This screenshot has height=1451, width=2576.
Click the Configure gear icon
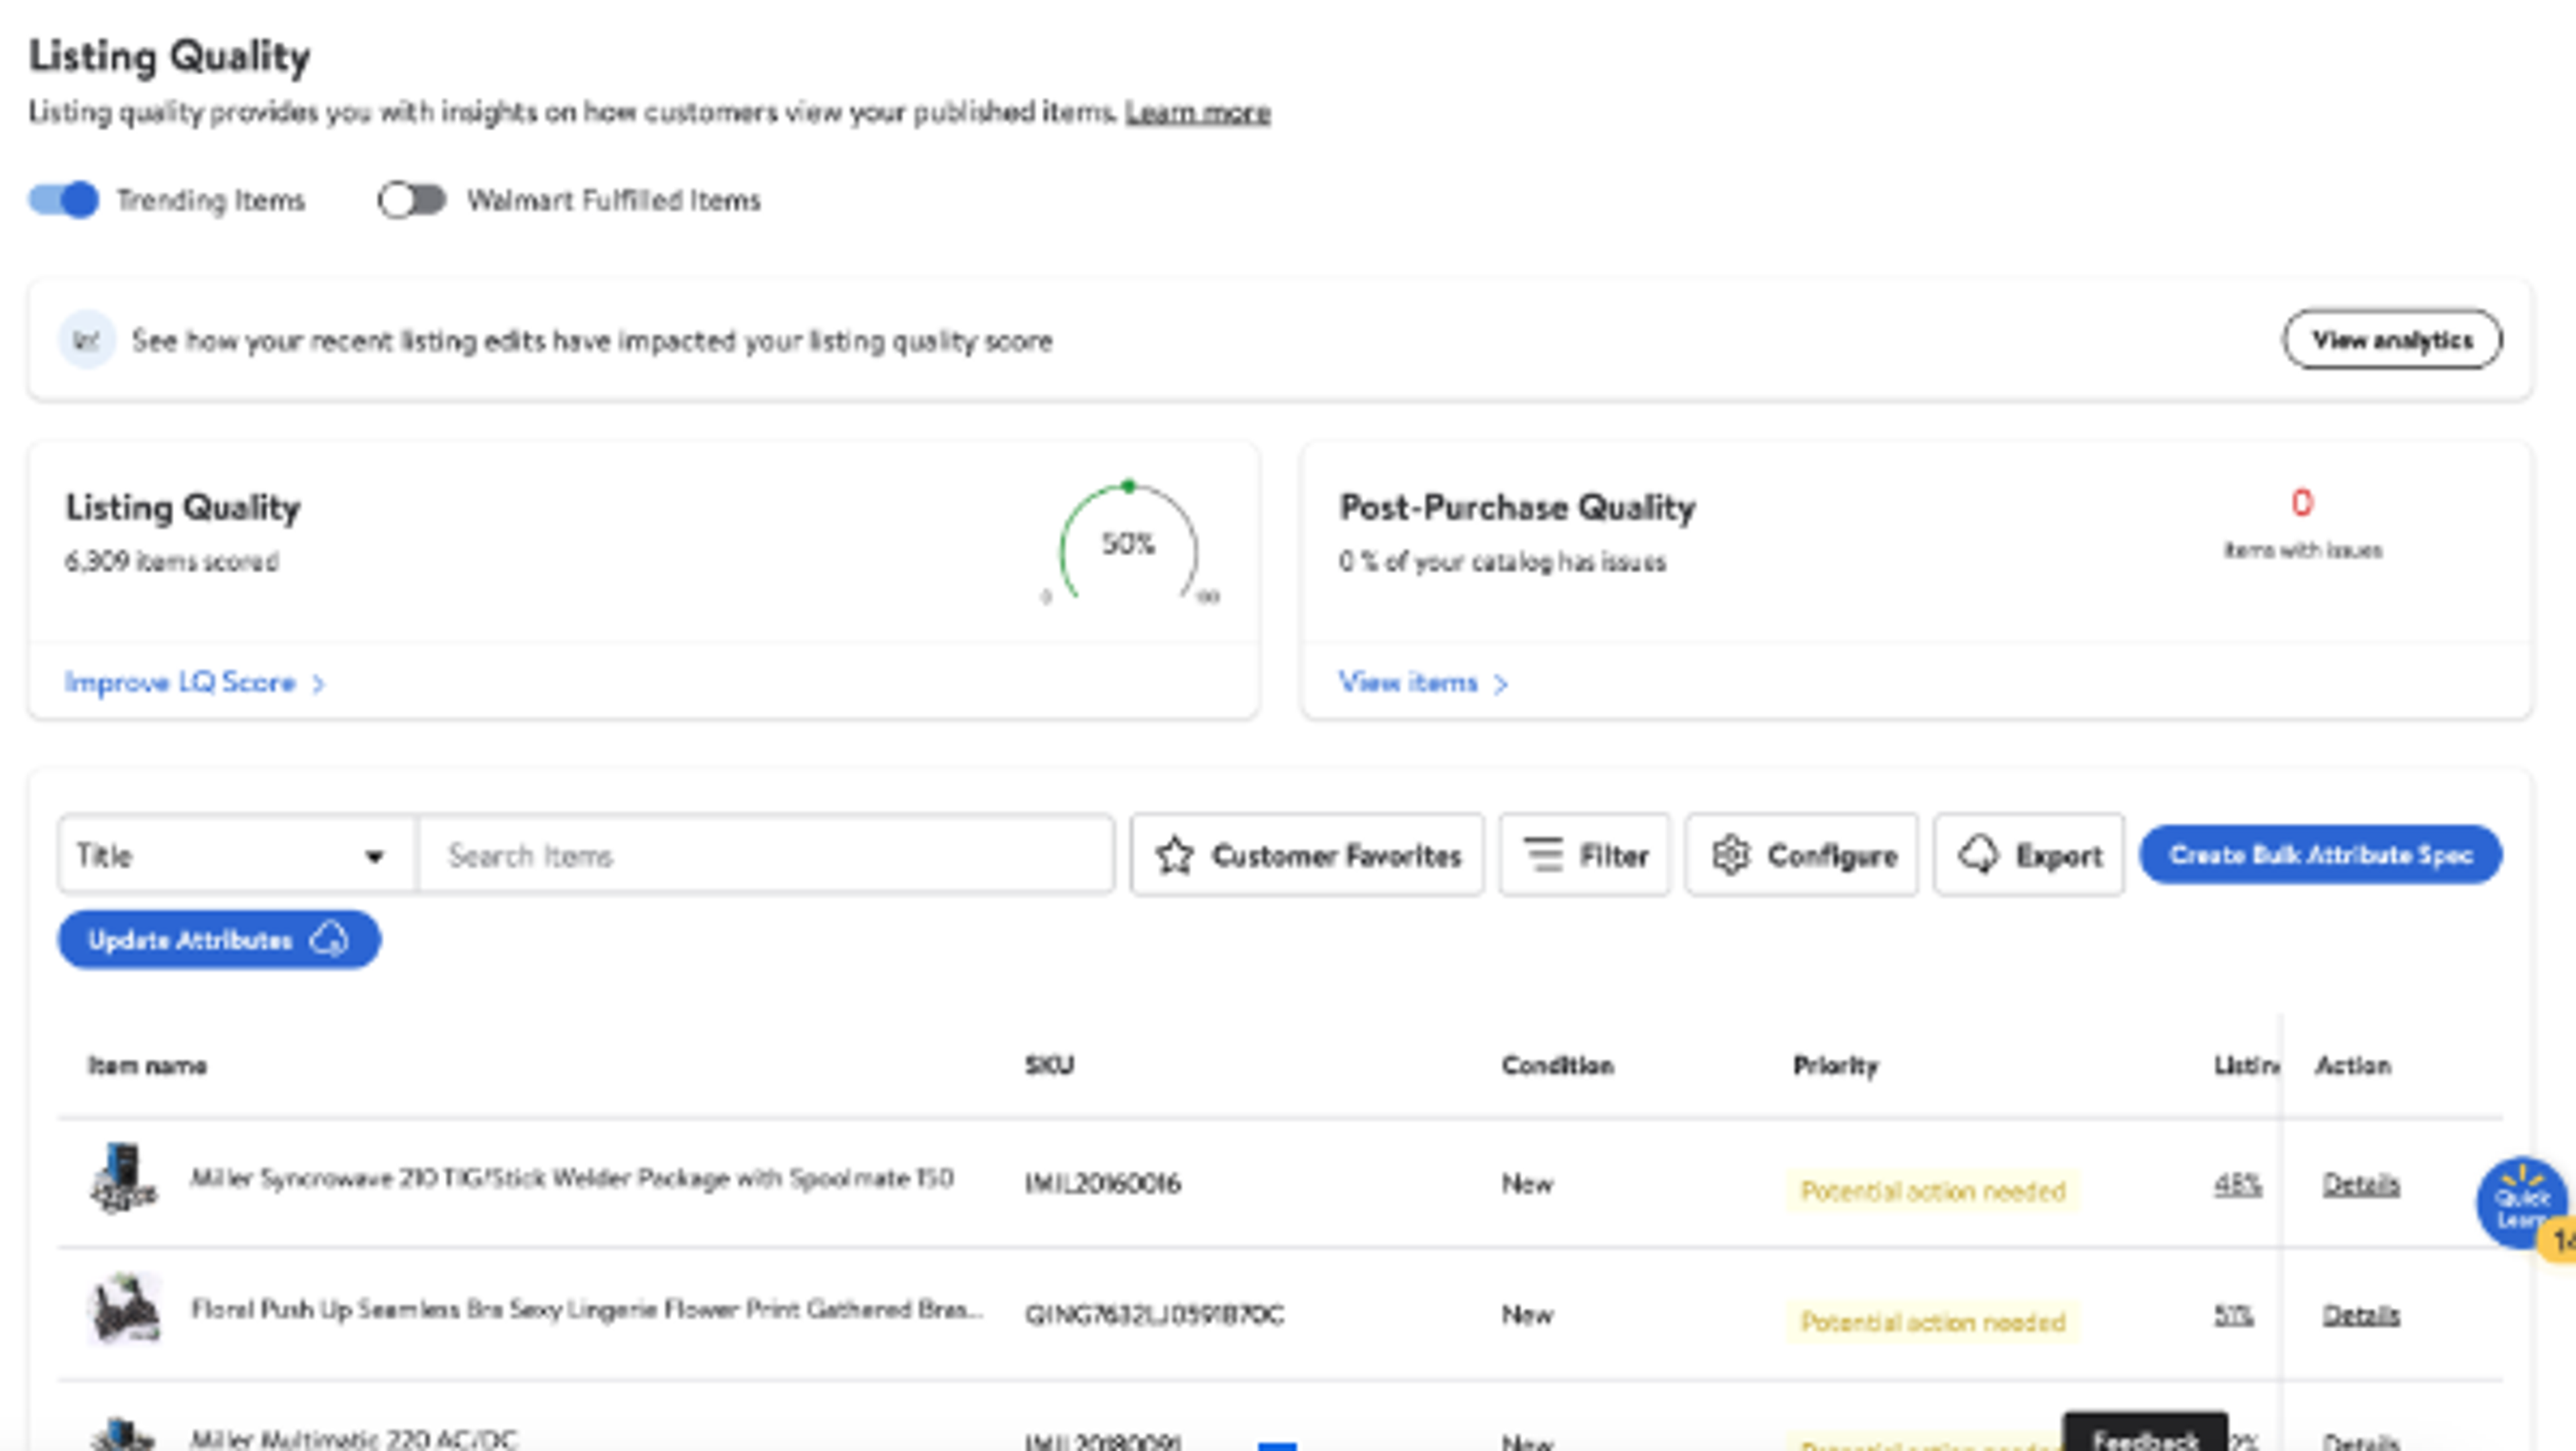coord(1731,856)
